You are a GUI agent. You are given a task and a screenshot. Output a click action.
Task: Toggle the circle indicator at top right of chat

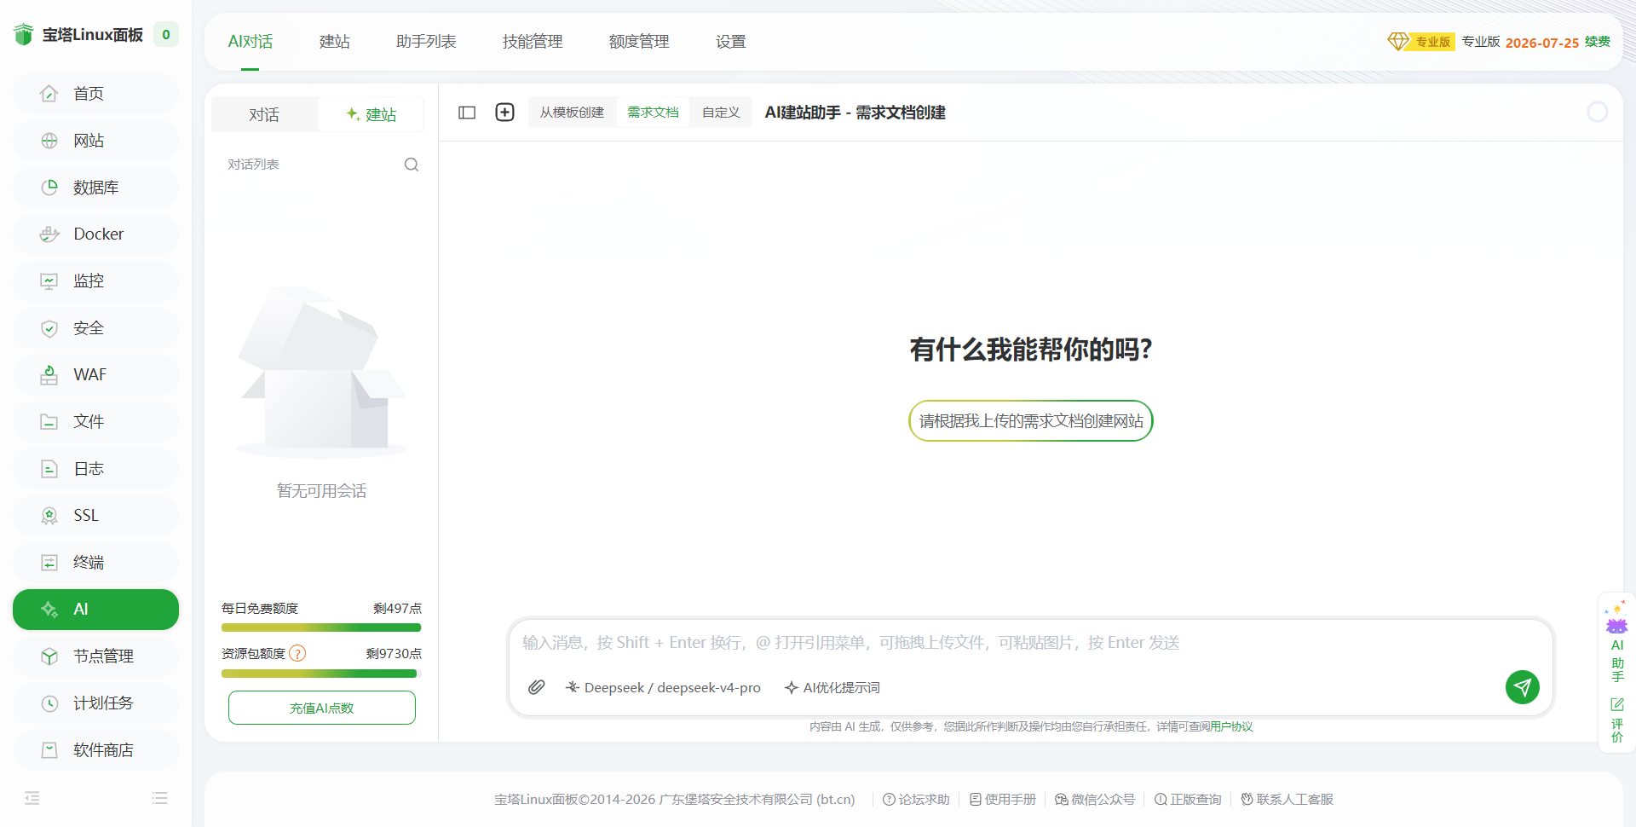1598,112
